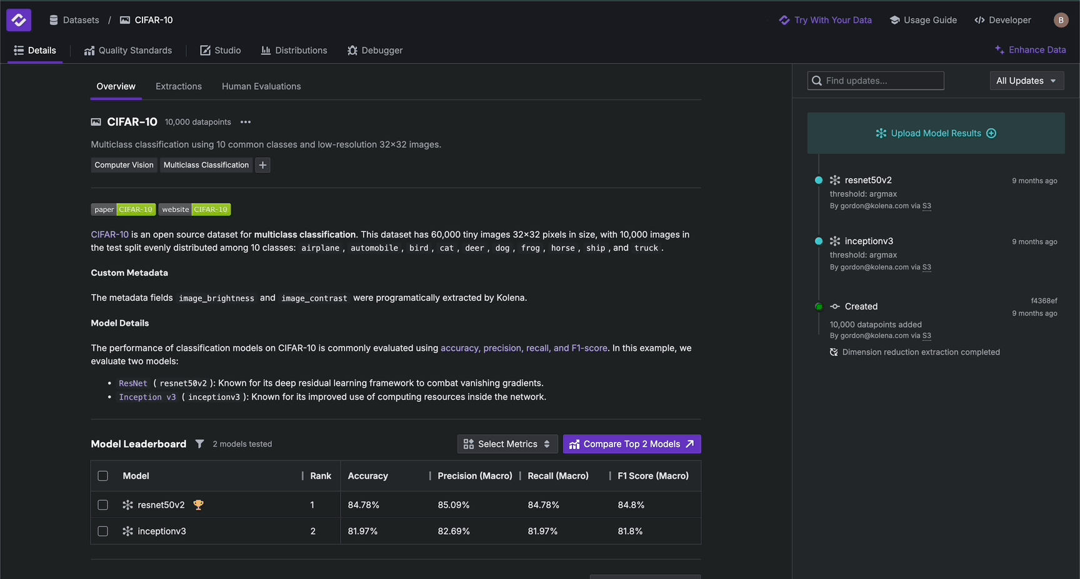Open the Human Evaluations tab
This screenshot has width=1080, height=579.
(x=261, y=86)
